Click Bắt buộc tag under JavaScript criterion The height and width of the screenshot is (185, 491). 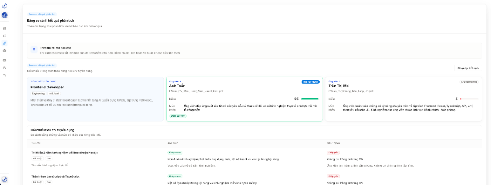[38, 182]
